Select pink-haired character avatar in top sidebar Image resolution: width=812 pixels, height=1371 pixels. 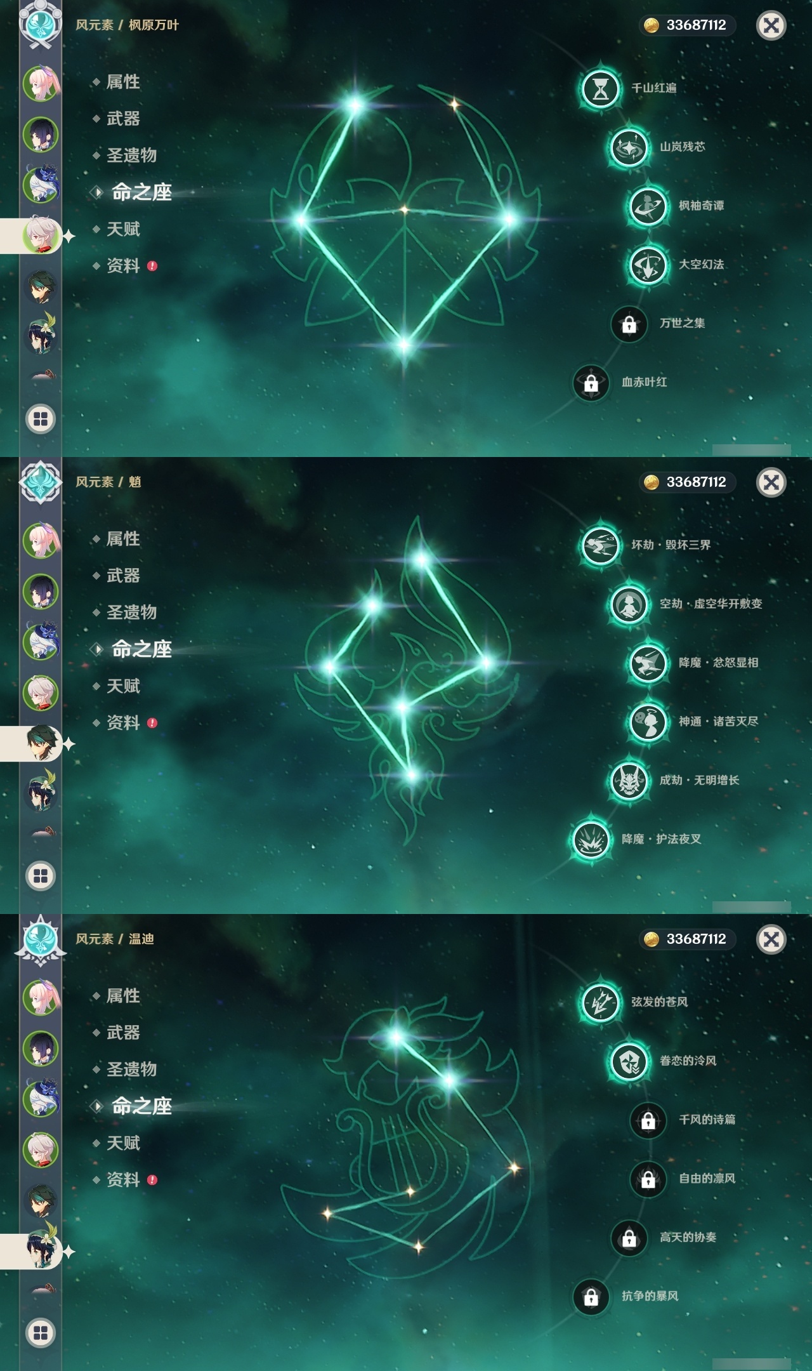(41, 83)
